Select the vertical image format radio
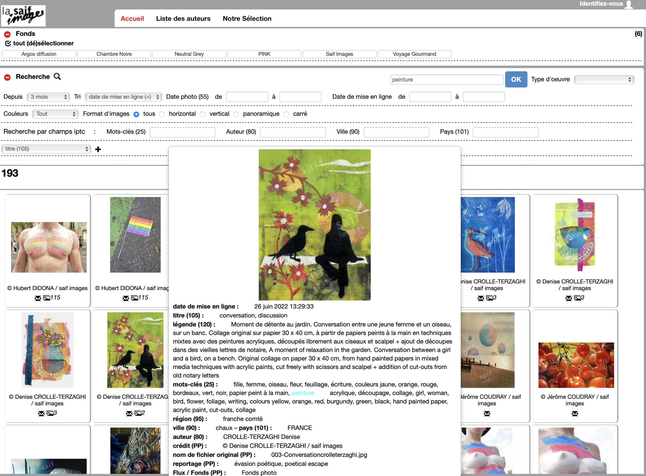This screenshot has height=476, width=646. click(203, 114)
